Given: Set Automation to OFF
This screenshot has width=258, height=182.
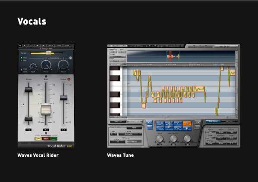Looking at the screenshot, I should click(38, 139).
